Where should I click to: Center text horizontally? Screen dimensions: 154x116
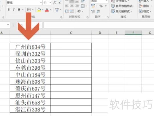coord(72,6)
